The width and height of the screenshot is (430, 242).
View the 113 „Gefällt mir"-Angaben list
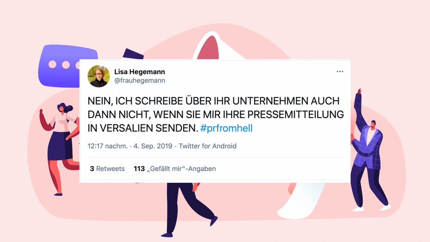175,168
